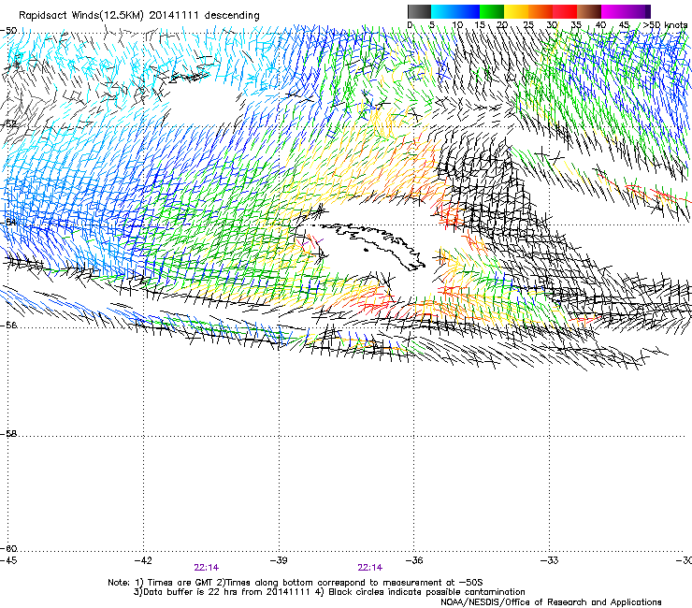
Task: Click the '15' legend scale label
Action: pos(480,24)
